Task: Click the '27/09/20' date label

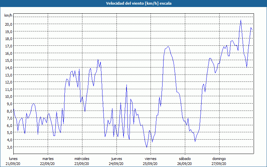Action: click(219, 164)
